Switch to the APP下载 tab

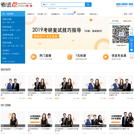115,21
